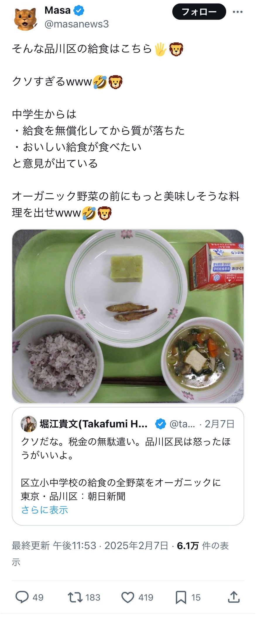
Task: Click the Masa display name
Action: pyautogui.click(x=57, y=10)
